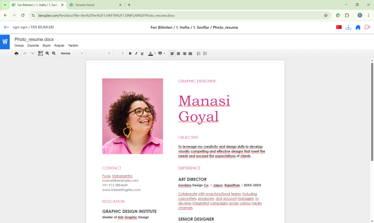Screen dimensions: 374x223
Task: Expand the font name dropdown
Action: point(99,54)
